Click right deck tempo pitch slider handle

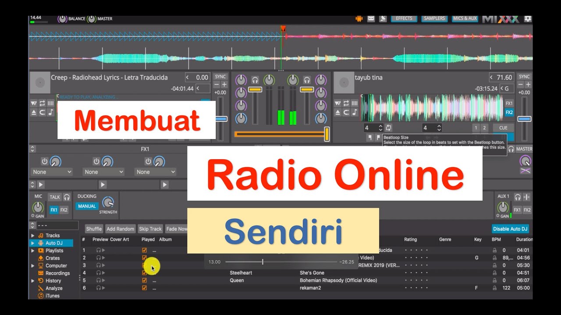pos(524,119)
